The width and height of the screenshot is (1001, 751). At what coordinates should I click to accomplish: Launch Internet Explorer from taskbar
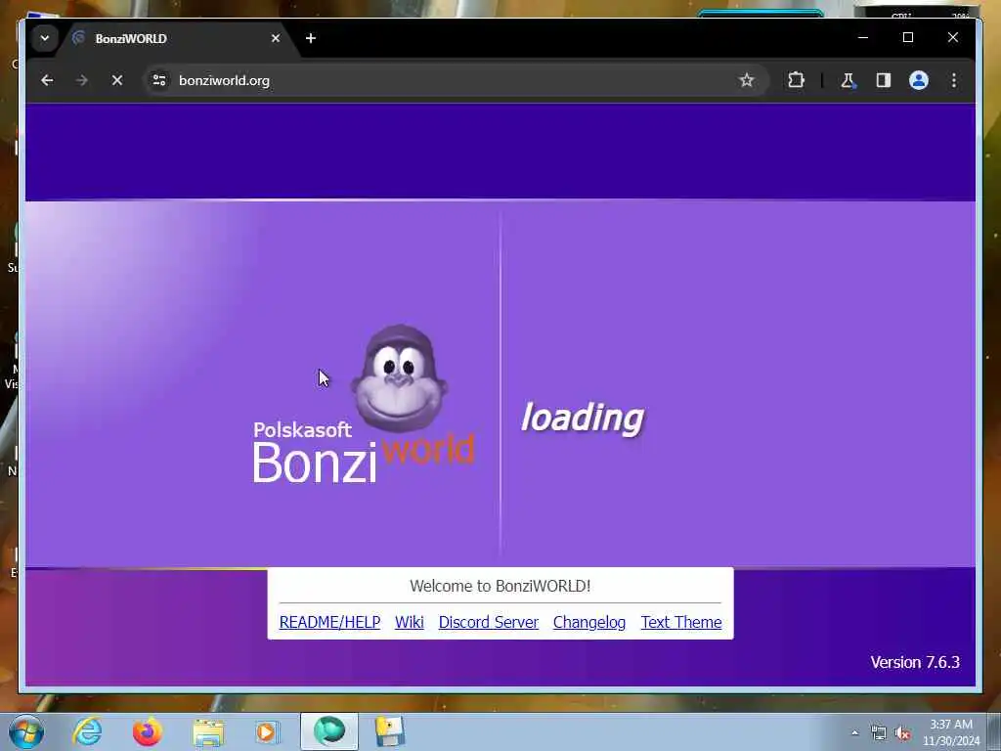87,731
